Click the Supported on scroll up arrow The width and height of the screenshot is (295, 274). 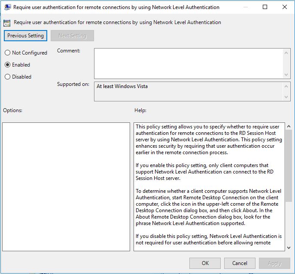point(286,86)
